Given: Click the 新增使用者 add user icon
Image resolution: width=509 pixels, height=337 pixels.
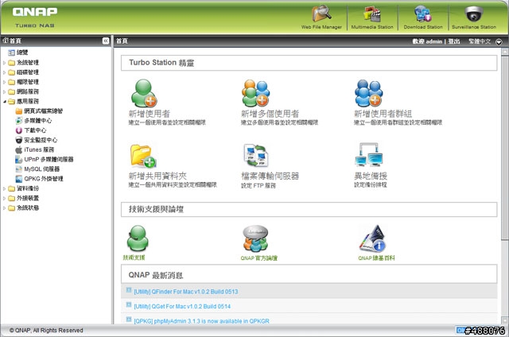Looking at the screenshot, I should [144, 93].
